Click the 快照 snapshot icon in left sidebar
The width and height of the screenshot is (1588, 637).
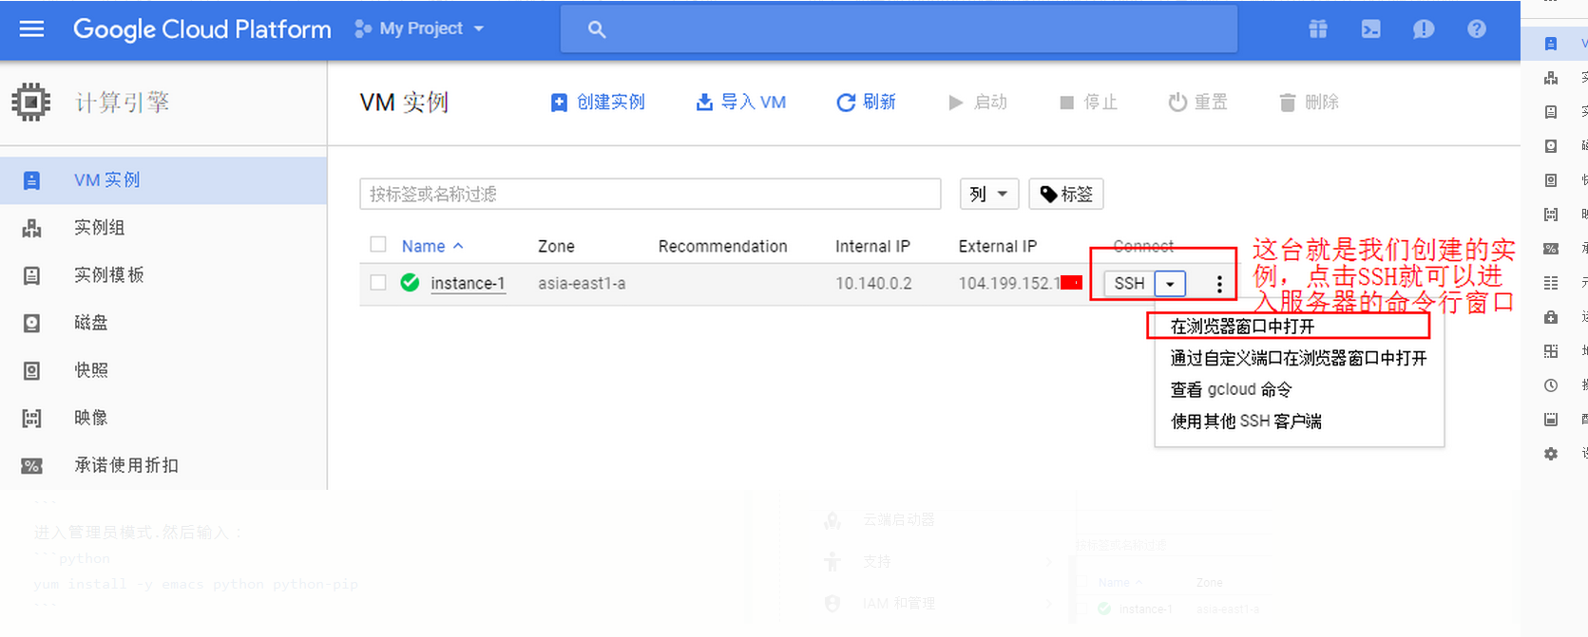tap(31, 370)
